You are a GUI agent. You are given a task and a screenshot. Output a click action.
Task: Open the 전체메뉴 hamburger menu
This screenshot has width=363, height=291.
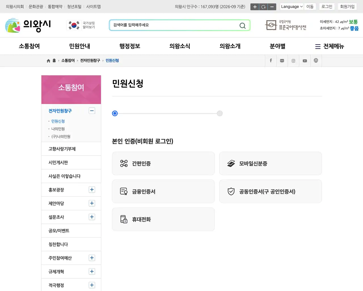[330, 46]
